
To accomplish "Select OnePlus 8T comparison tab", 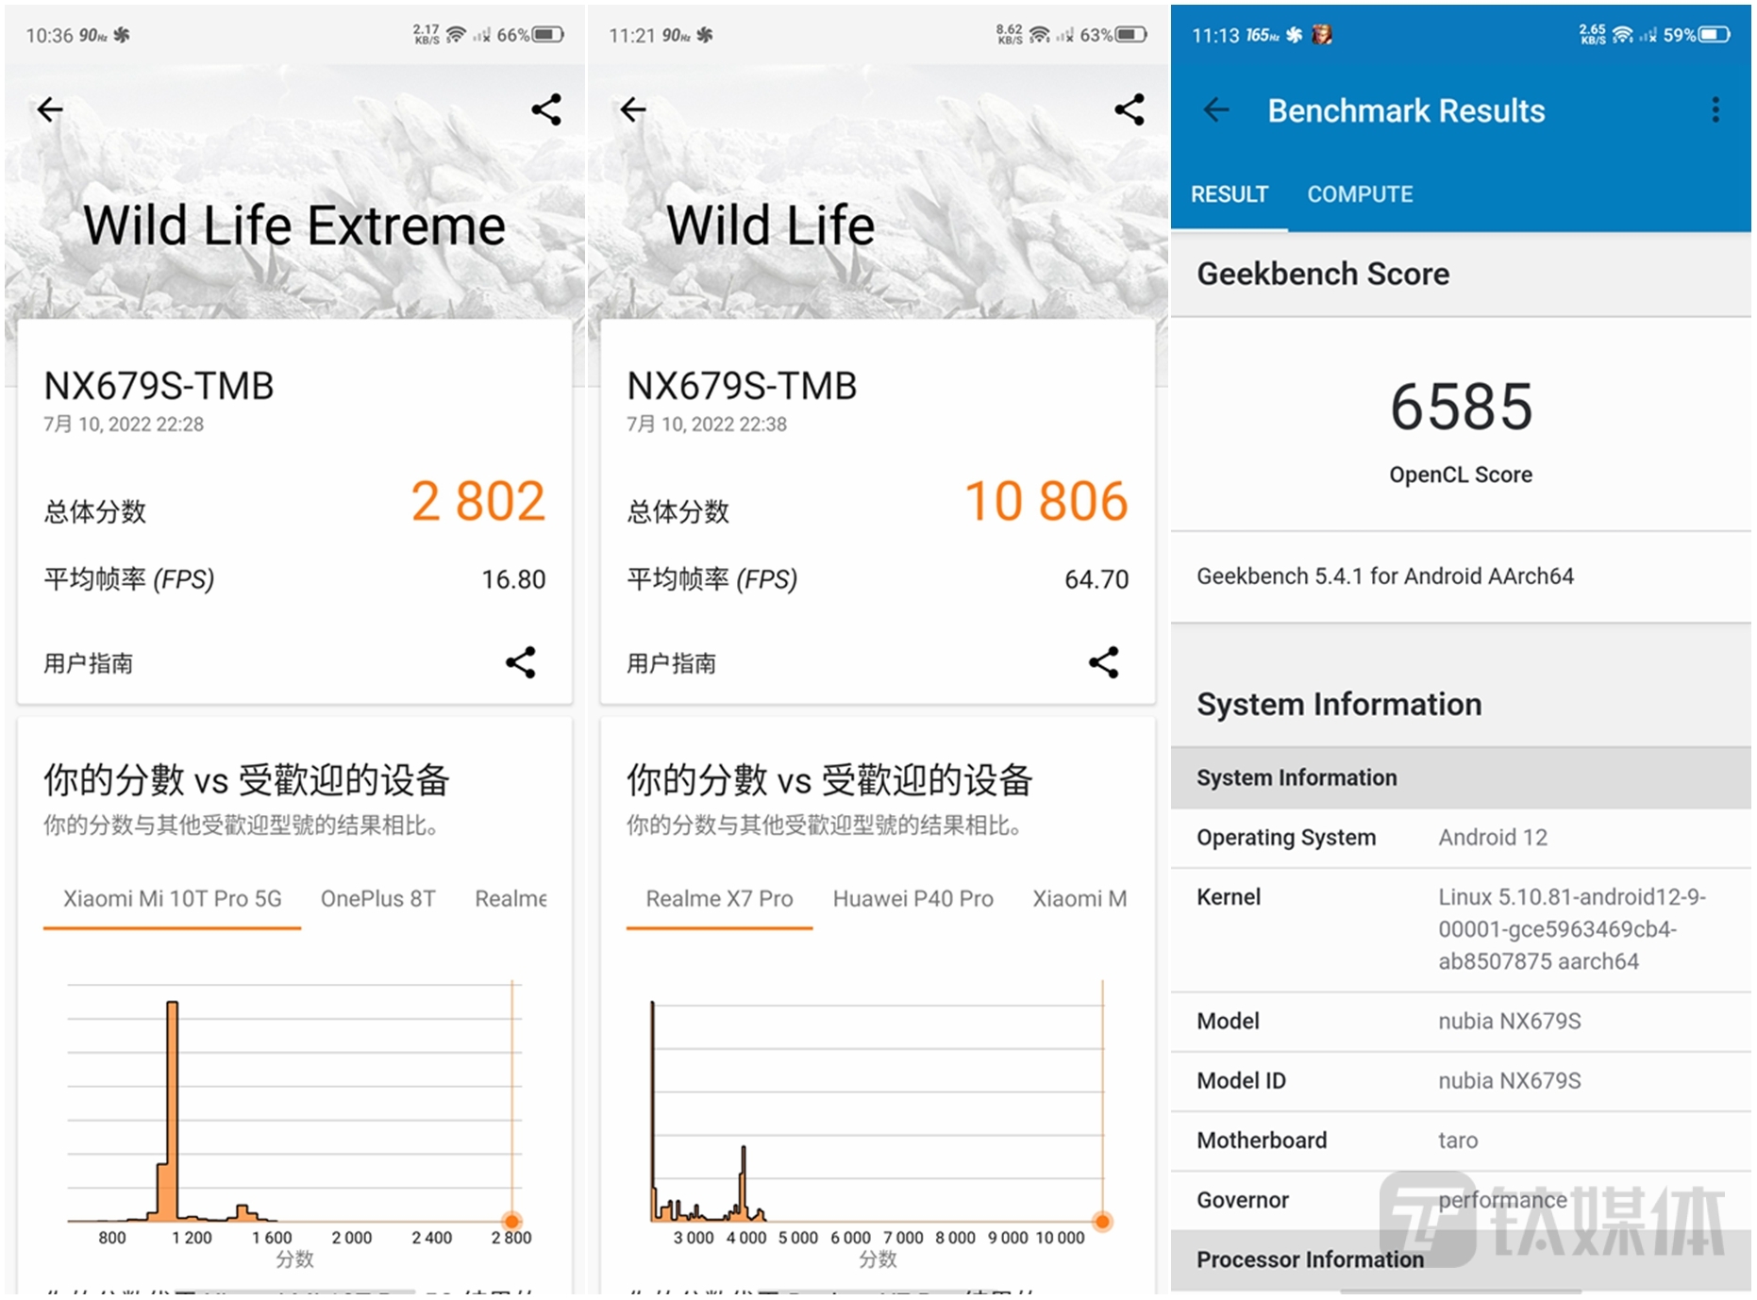I will tap(377, 898).
